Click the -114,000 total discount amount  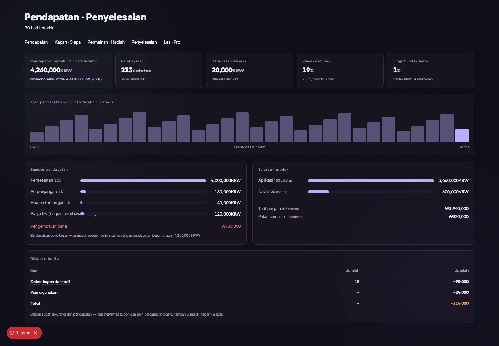(459, 303)
